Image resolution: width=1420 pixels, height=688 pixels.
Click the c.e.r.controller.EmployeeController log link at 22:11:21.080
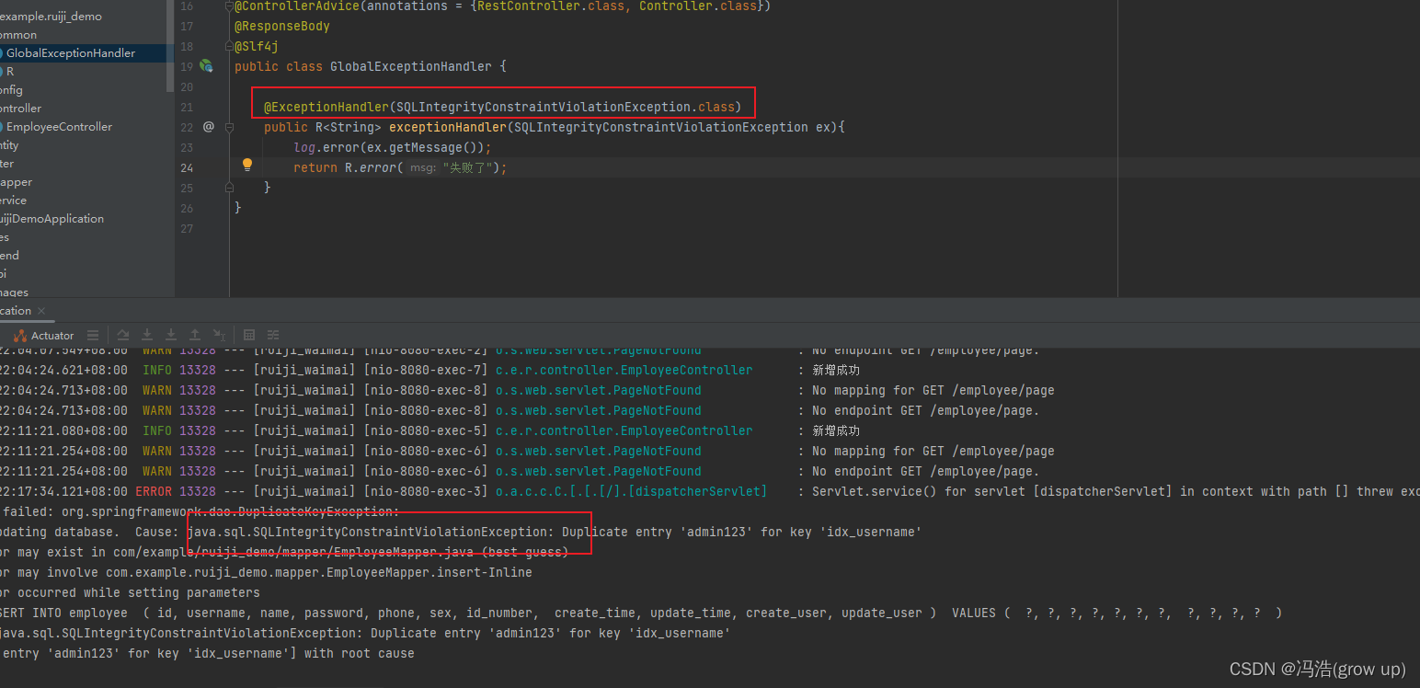click(x=624, y=430)
